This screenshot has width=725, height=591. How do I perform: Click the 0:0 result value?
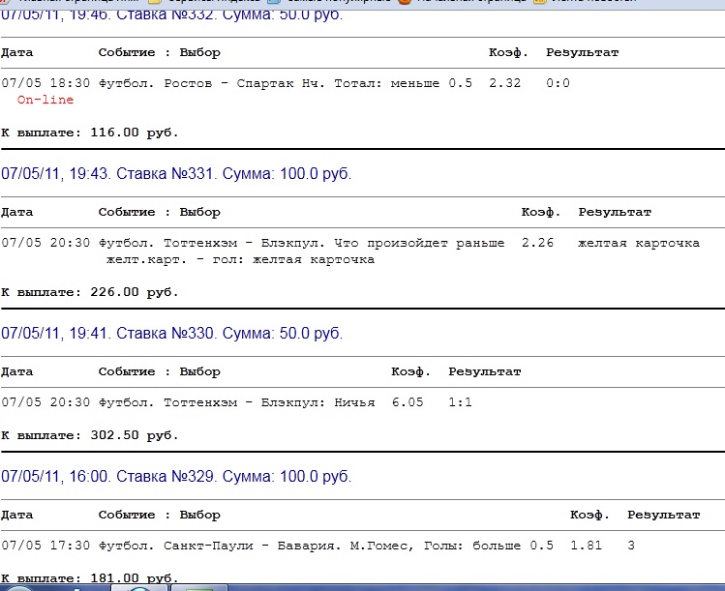(x=558, y=83)
